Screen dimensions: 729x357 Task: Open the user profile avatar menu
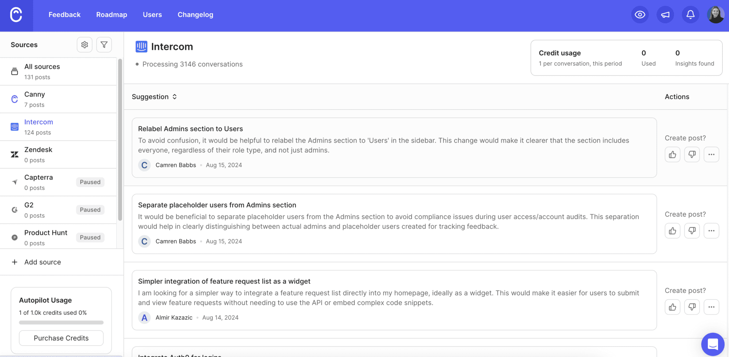(x=716, y=15)
